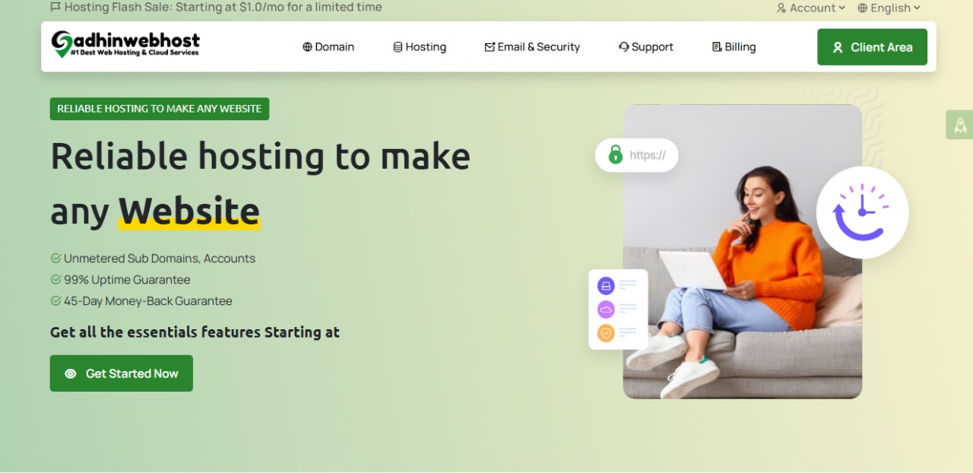Image resolution: width=973 pixels, height=473 pixels.
Task: Click the 99% Uptime Guarantee check mark
Action: [x=55, y=280]
